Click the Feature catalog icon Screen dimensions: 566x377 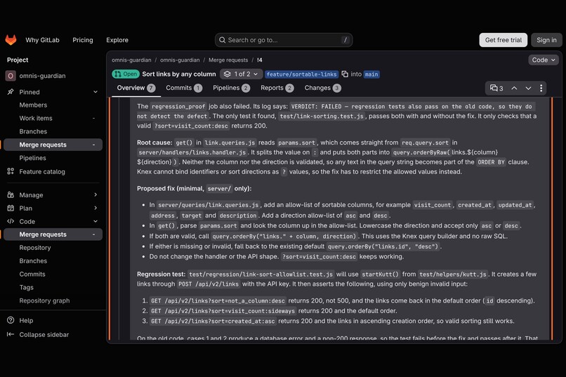[11, 171]
